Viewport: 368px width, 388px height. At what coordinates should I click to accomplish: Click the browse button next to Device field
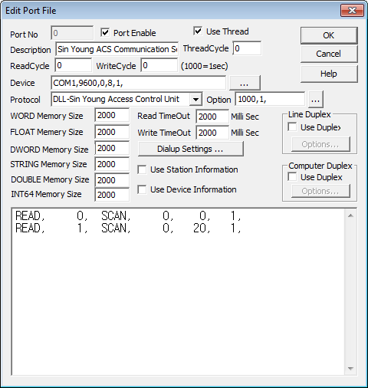[245, 83]
